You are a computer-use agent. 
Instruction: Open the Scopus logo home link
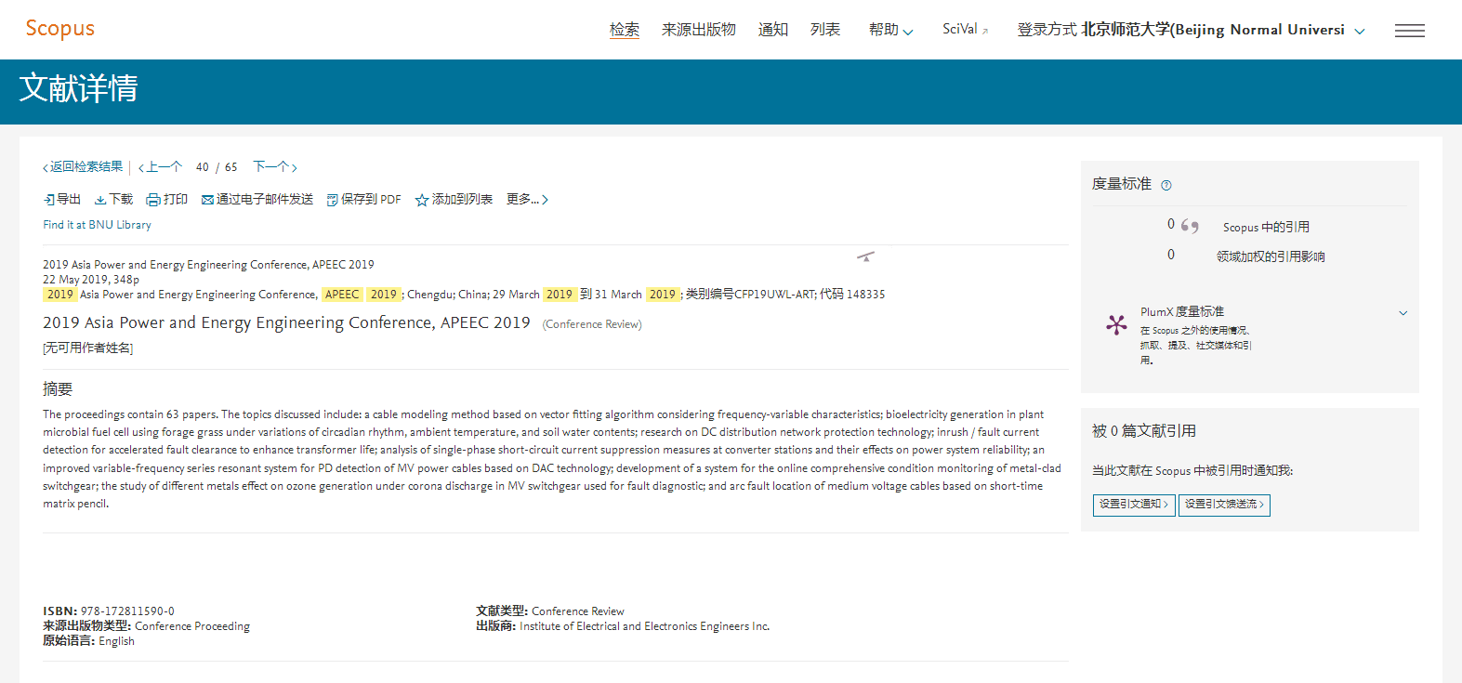pos(60,29)
